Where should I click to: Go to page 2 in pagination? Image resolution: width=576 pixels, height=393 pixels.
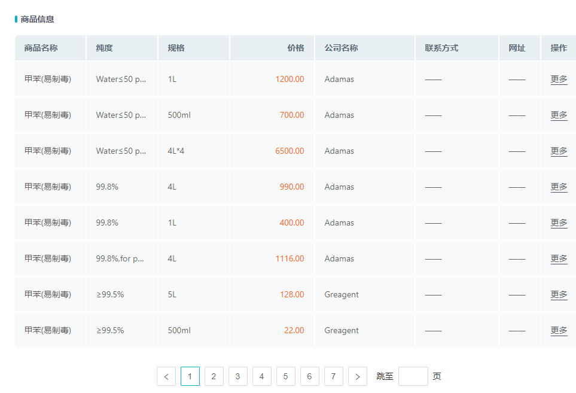pos(214,376)
